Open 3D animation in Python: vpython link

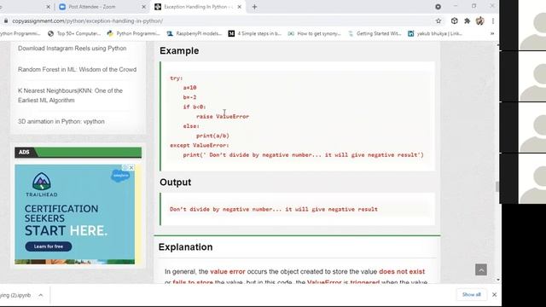tap(61, 121)
